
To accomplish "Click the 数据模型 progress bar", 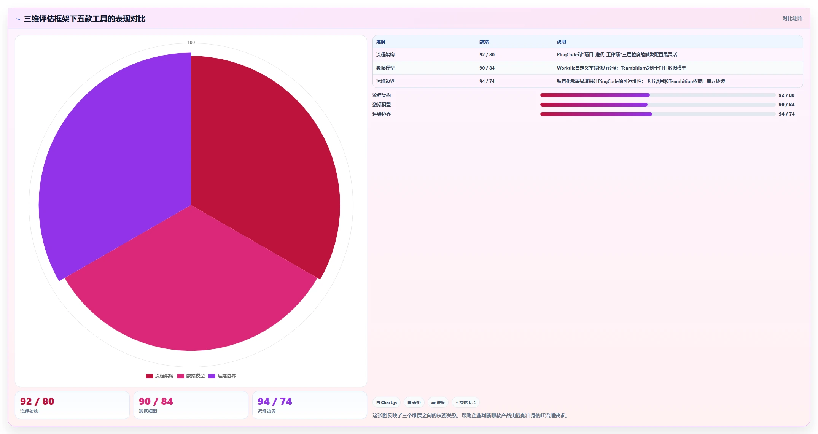I will [657, 105].
